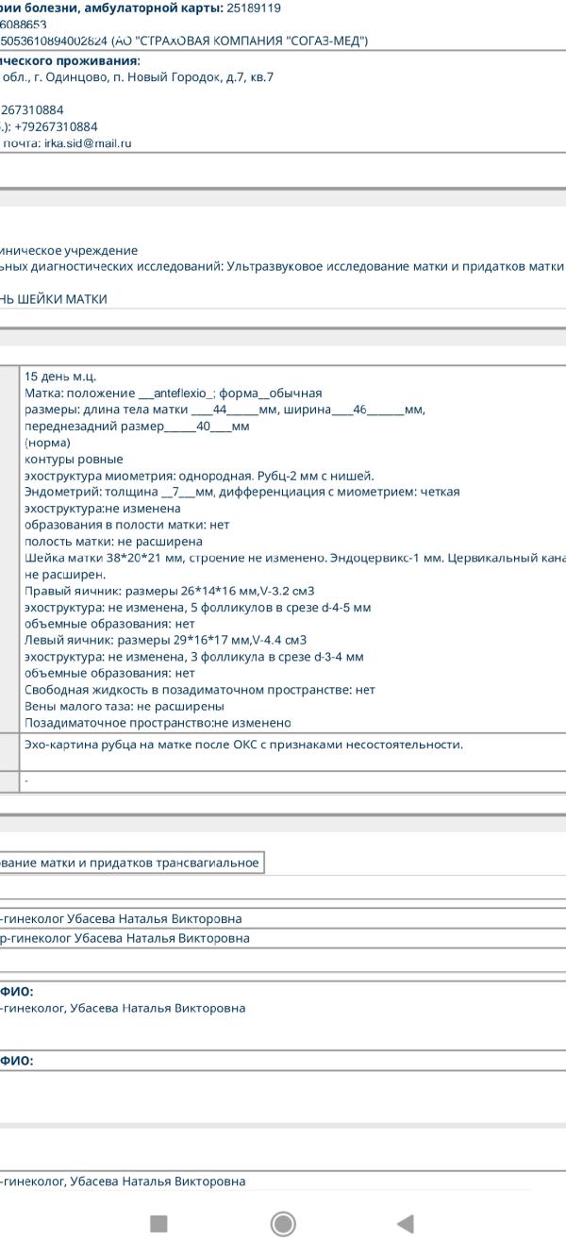Select the outpatient card number 25189119

[254, 8]
